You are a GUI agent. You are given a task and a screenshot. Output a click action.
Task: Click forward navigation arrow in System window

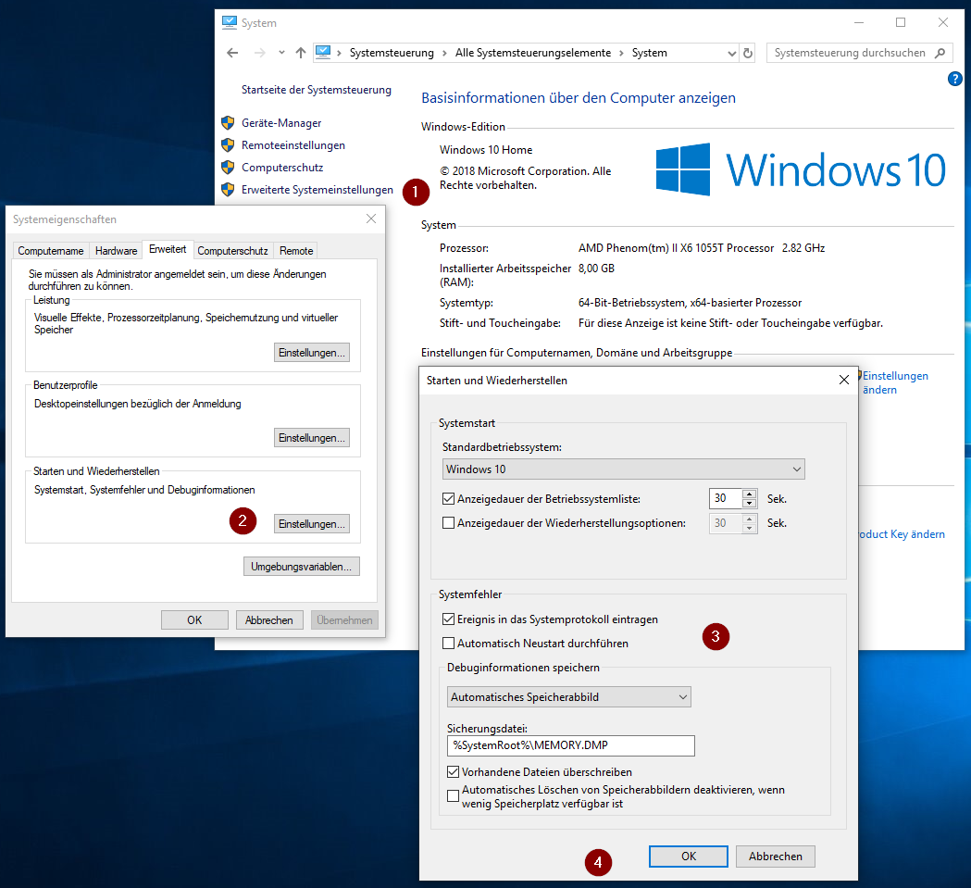[259, 53]
